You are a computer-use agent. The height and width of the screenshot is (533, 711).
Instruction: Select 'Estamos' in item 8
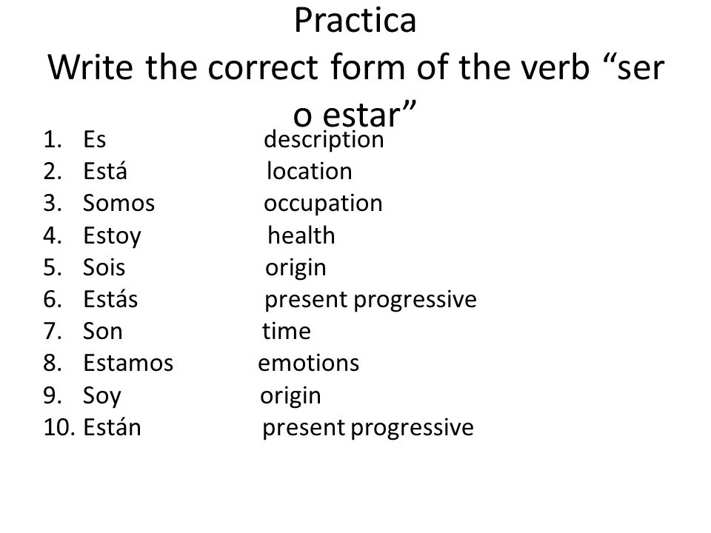tap(128, 363)
